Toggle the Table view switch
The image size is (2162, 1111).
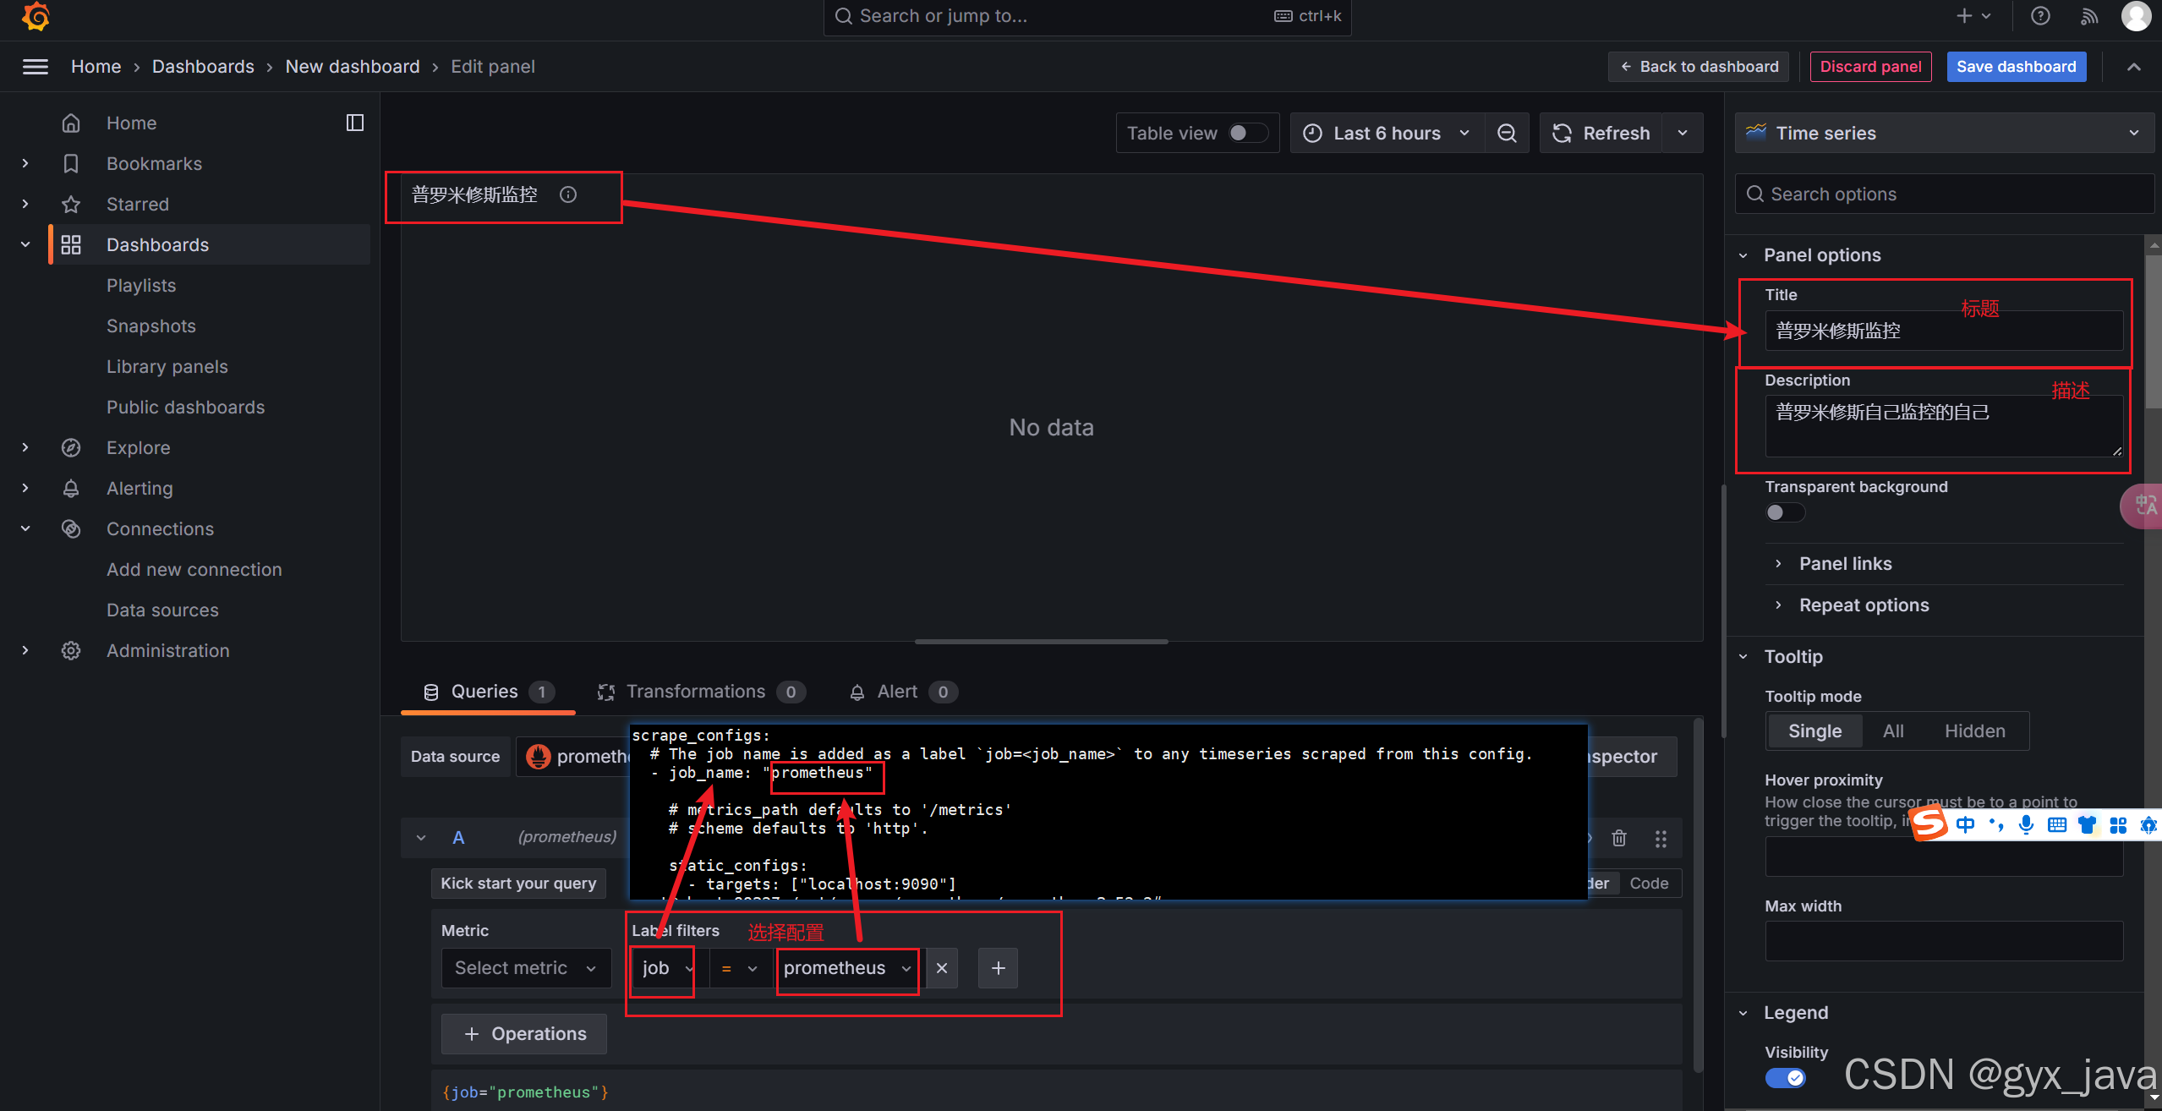point(1247,134)
